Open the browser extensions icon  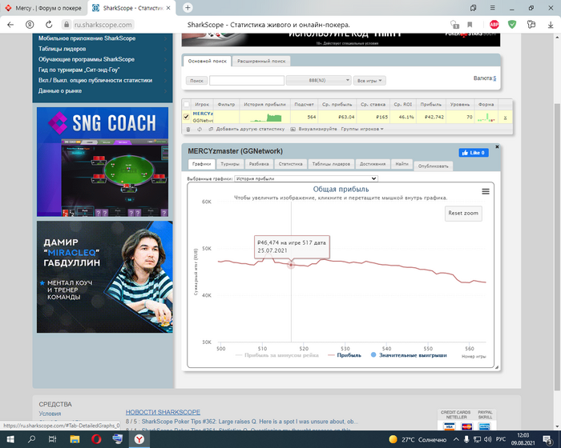coord(531,25)
